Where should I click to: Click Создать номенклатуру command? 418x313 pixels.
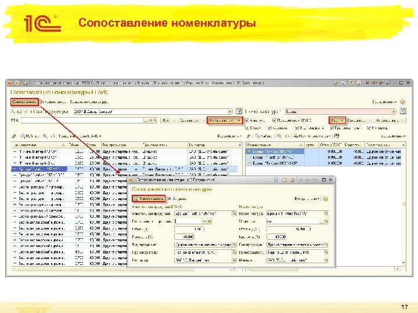click(x=89, y=102)
